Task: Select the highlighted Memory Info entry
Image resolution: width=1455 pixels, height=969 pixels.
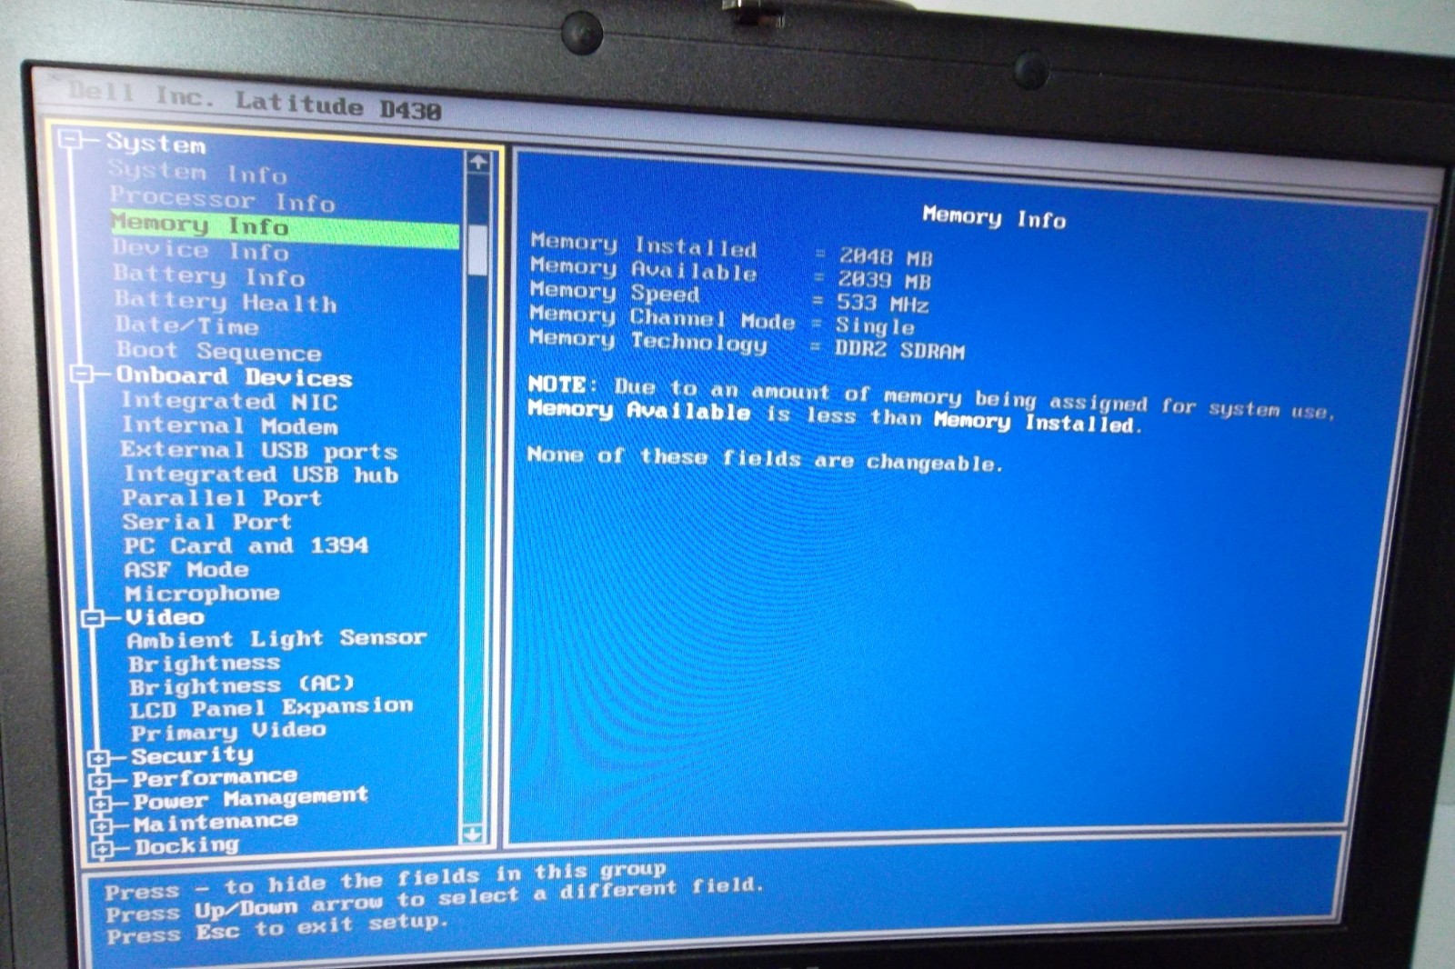Action: pyautogui.click(x=285, y=229)
